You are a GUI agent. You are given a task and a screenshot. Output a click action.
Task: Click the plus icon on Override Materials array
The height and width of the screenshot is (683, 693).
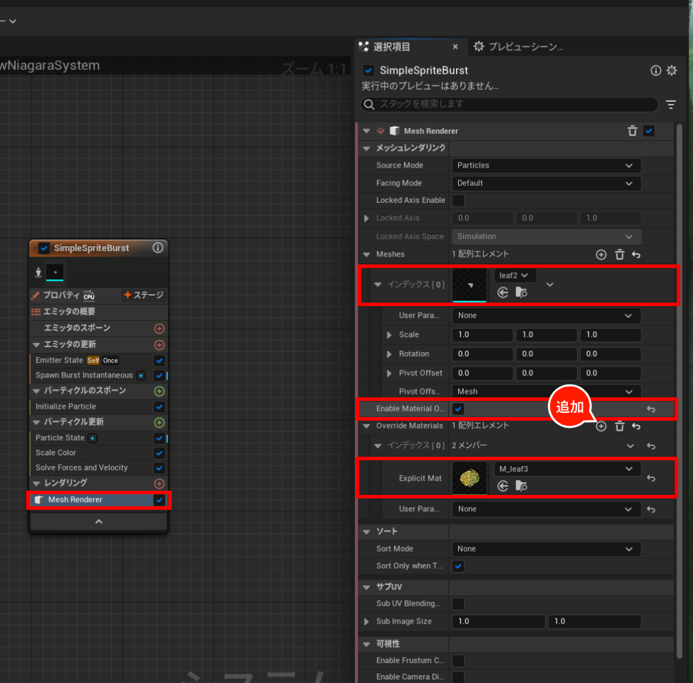point(600,426)
